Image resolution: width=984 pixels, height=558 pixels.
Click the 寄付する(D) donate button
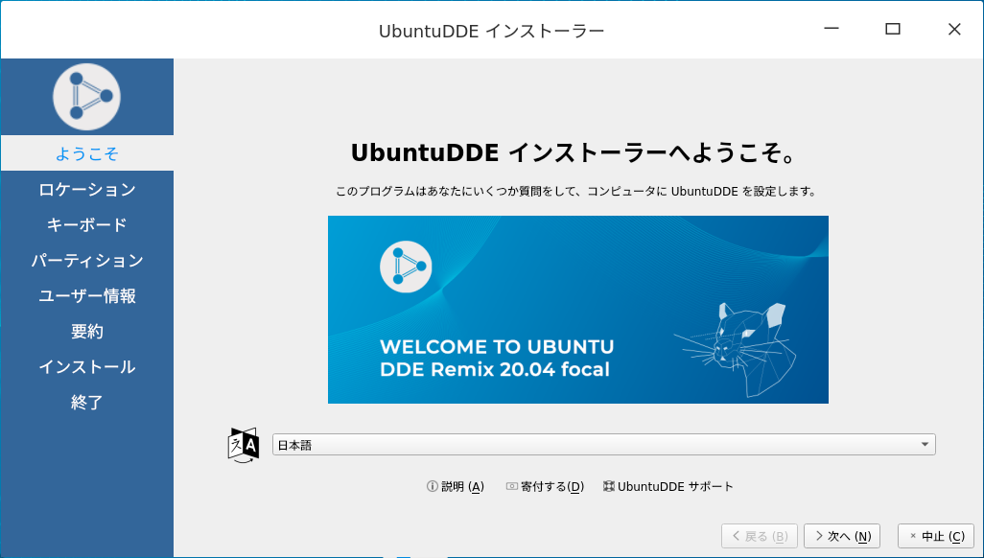pyautogui.click(x=546, y=486)
